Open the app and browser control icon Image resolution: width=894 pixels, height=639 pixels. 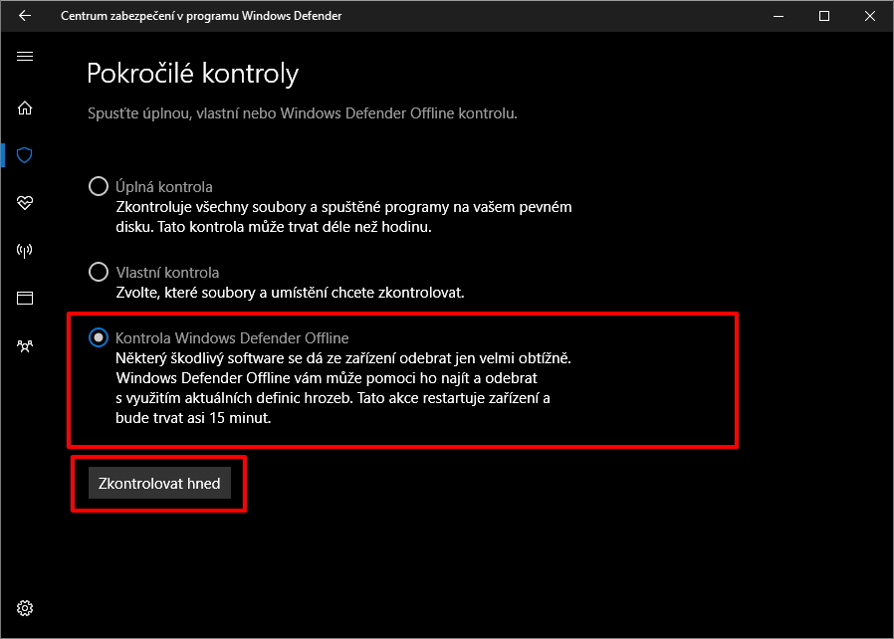point(25,298)
